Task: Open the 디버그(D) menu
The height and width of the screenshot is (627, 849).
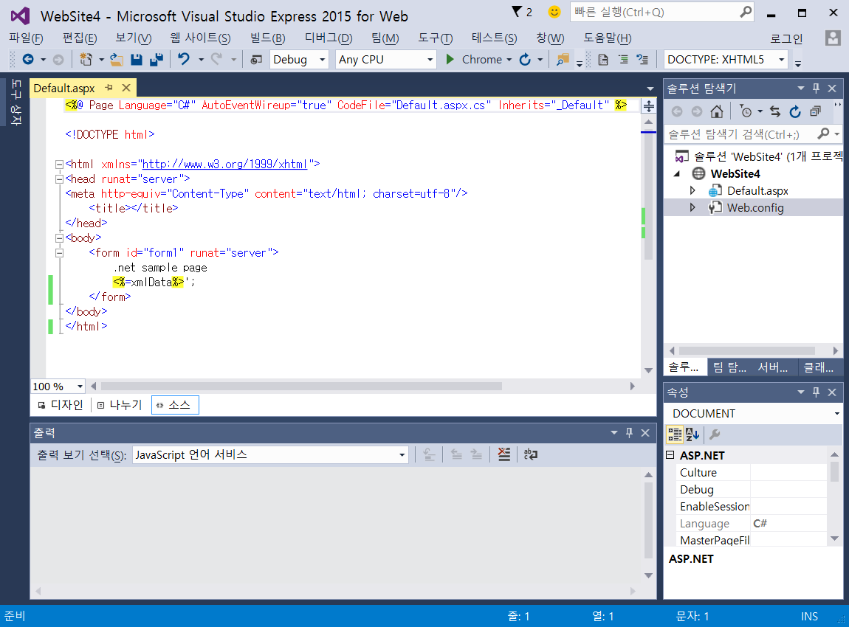Action: pyautogui.click(x=329, y=38)
